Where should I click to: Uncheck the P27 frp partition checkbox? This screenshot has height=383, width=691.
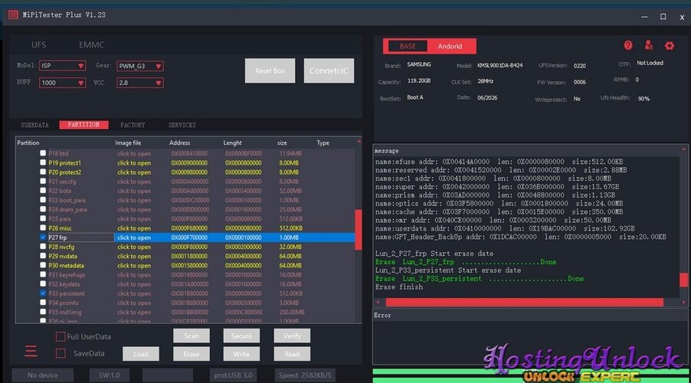[43, 237]
